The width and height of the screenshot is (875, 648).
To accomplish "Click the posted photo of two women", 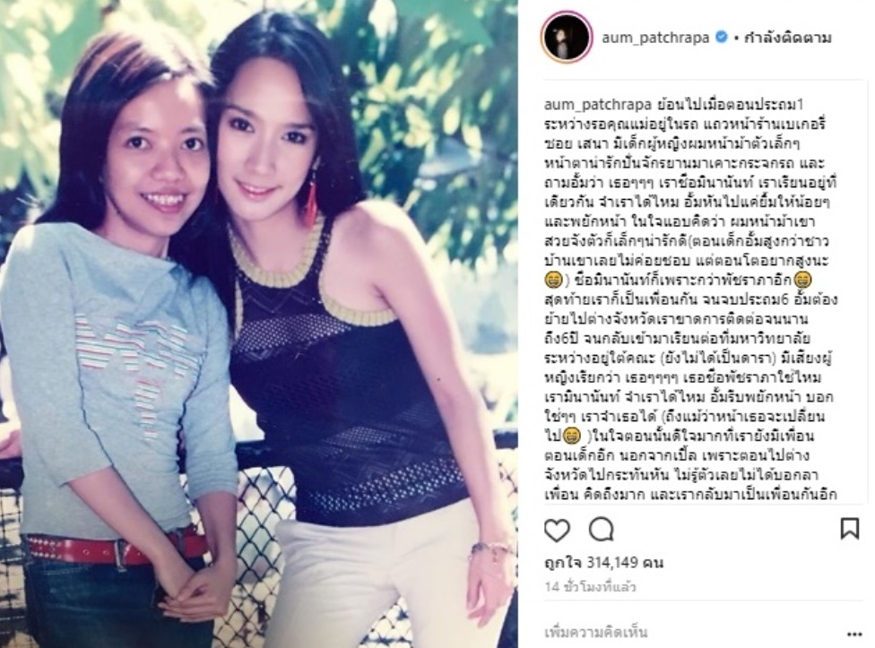I will 259,324.
